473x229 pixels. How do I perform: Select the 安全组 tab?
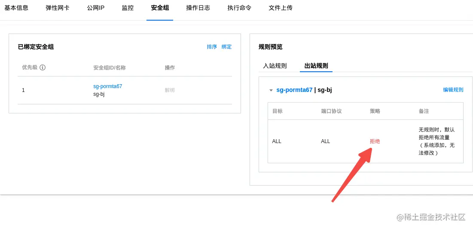pos(160,8)
